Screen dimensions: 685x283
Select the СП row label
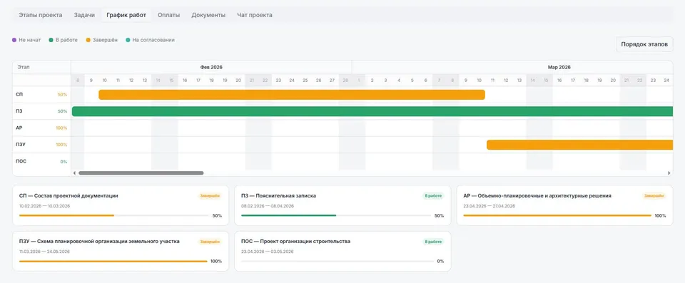click(19, 94)
